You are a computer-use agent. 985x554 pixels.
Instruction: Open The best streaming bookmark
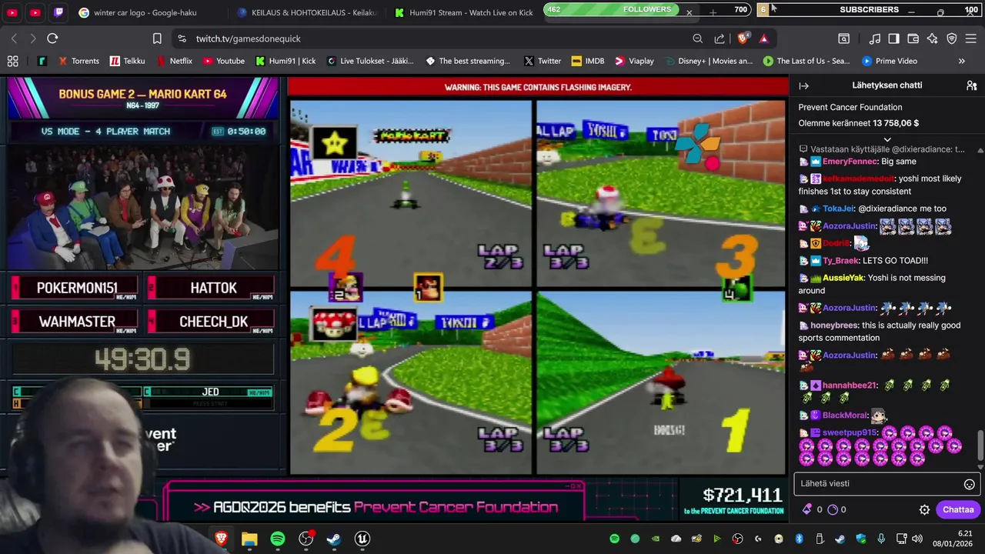coord(468,61)
